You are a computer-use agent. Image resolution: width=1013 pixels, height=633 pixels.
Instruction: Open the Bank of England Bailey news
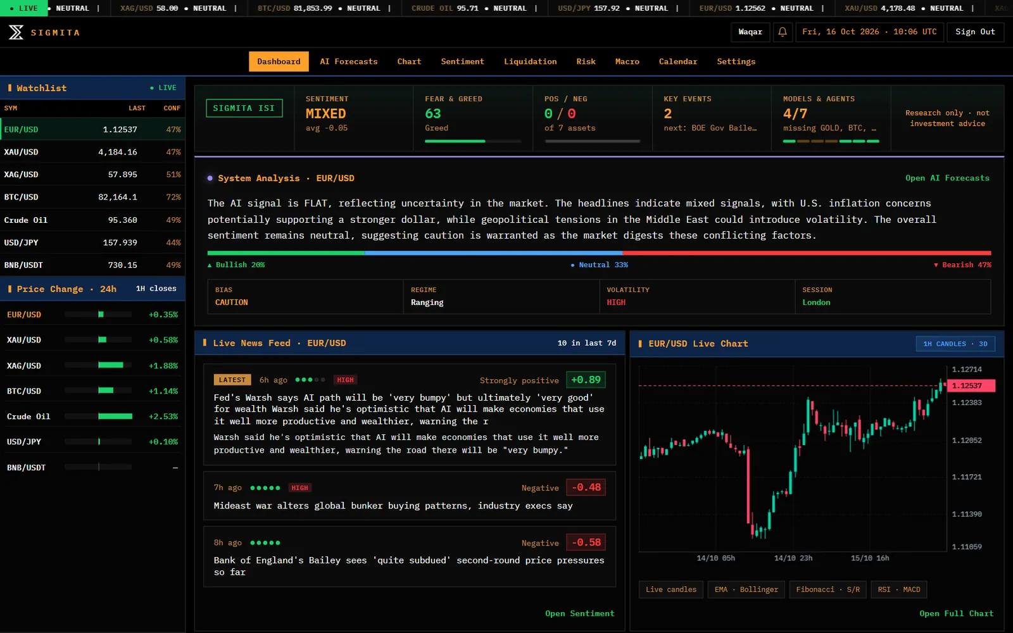410,556
